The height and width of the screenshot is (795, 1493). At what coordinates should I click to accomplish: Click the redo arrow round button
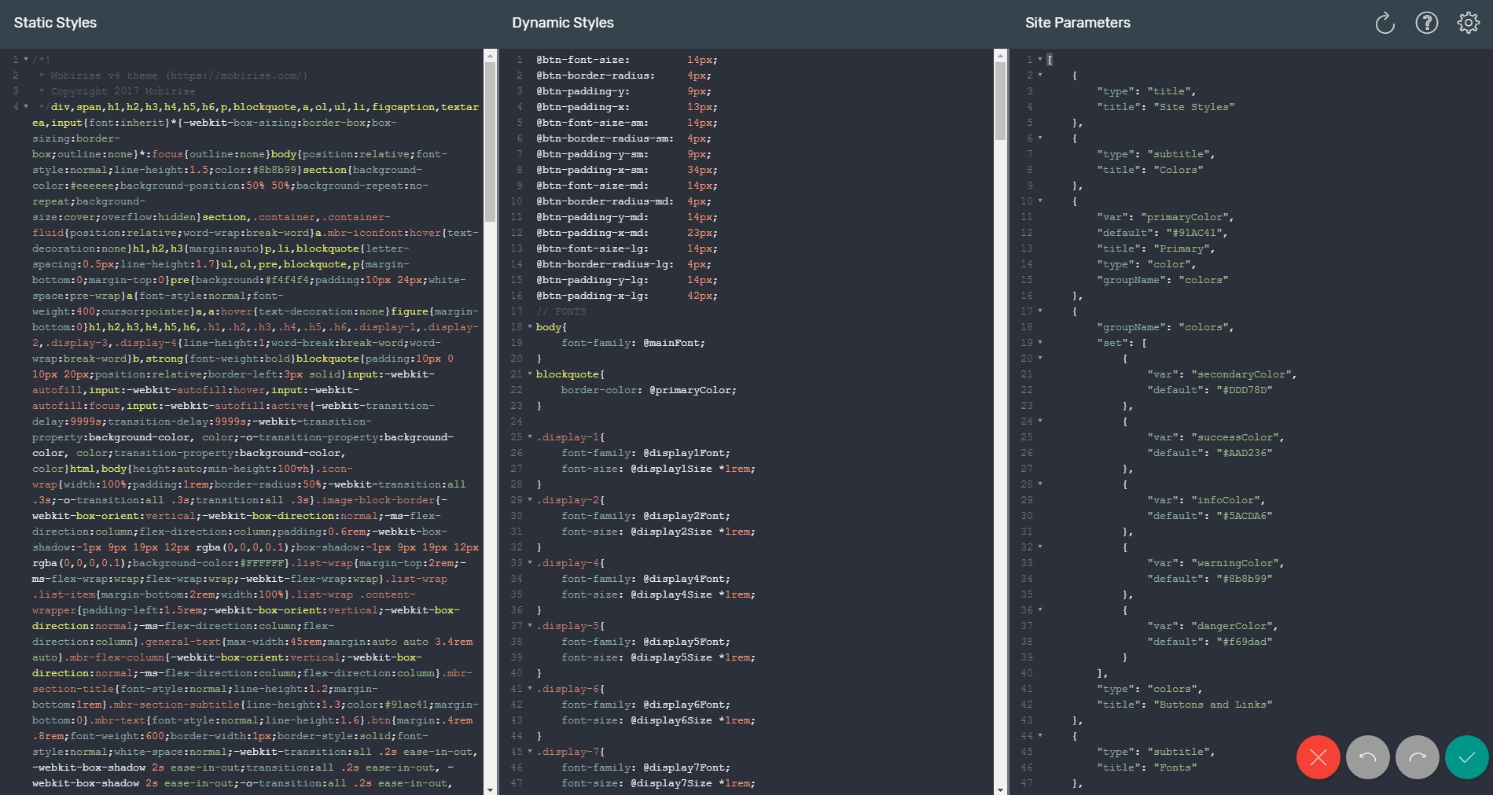tap(1418, 757)
